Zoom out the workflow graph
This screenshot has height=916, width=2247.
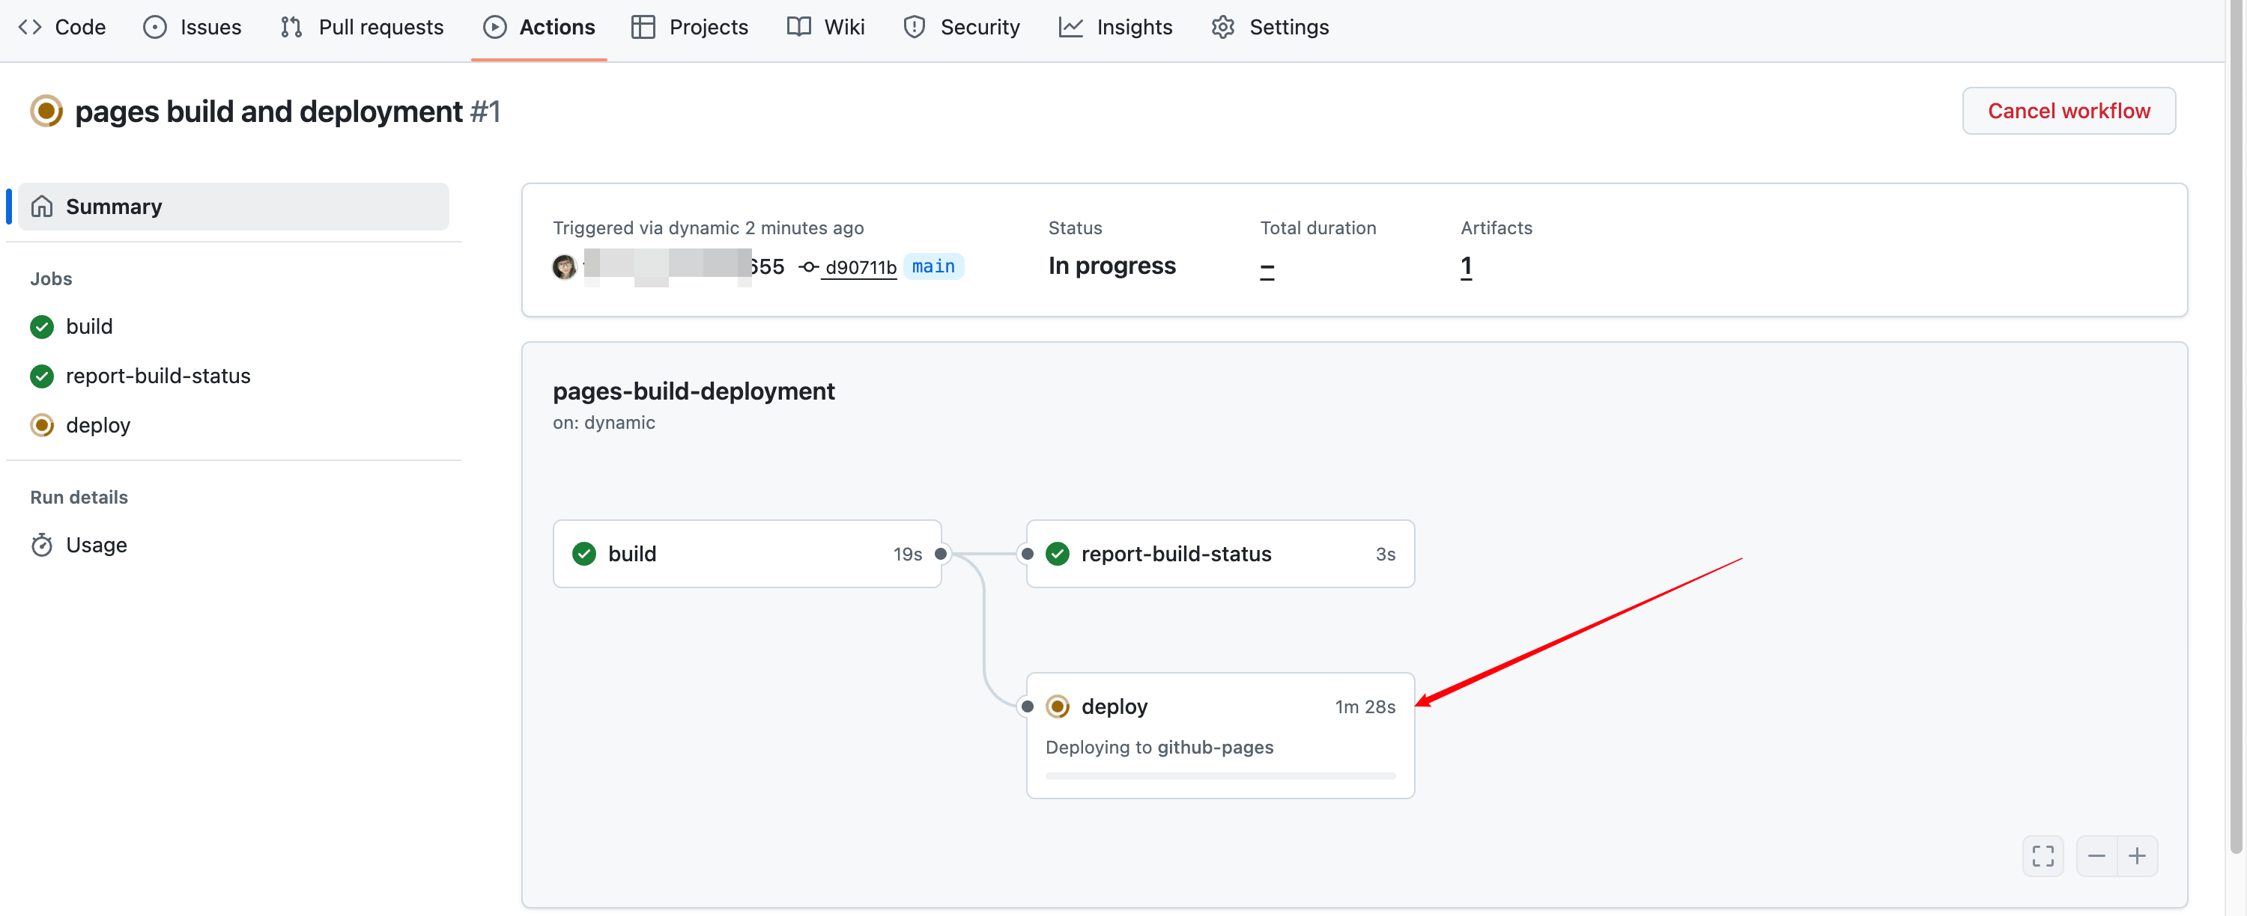point(2096,856)
